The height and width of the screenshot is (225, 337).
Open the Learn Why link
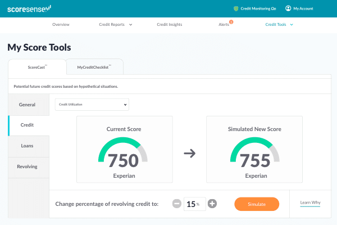[x=309, y=202]
